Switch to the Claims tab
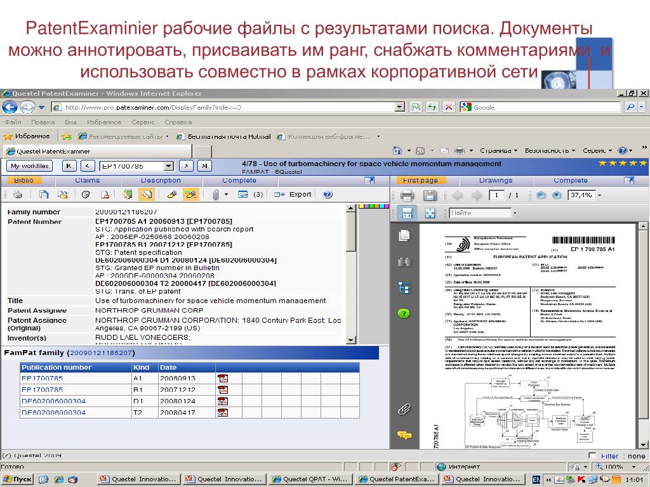650x487 pixels. 88,181
